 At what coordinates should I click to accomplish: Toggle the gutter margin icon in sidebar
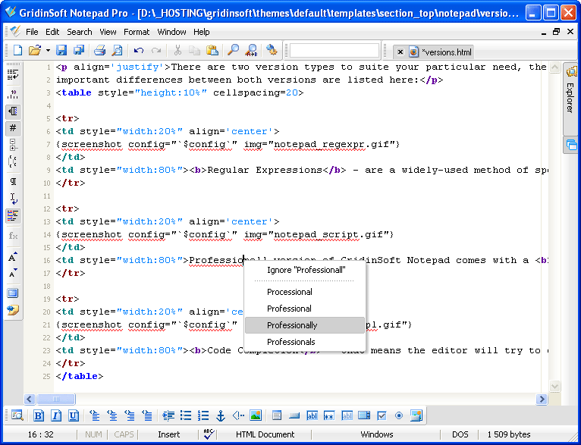click(x=13, y=111)
